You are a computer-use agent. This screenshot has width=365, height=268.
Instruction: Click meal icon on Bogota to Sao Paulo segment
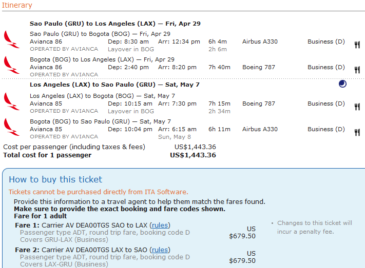click(x=357, y=132)
